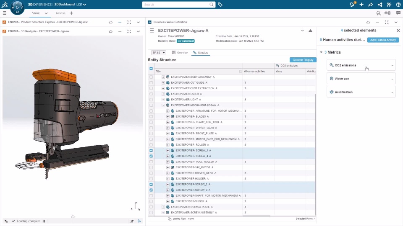Expand the Water use metric card

click(x=361, y=79)
